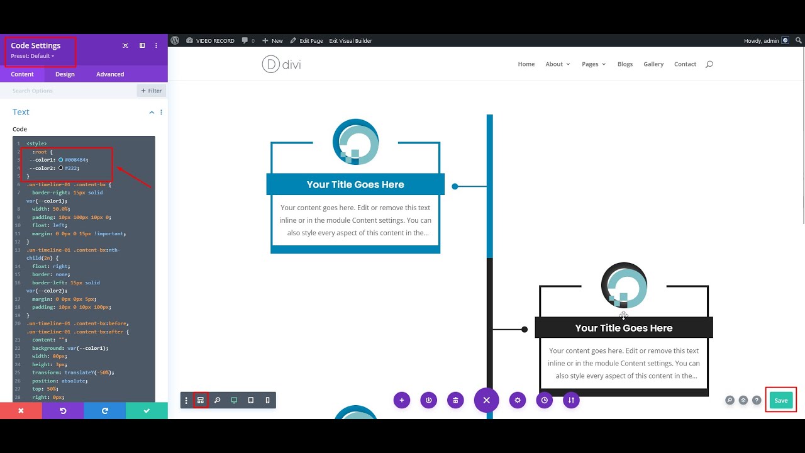The image size is (805, 453).
Task: Close builder menu with purple X
Action: [486, 400]
